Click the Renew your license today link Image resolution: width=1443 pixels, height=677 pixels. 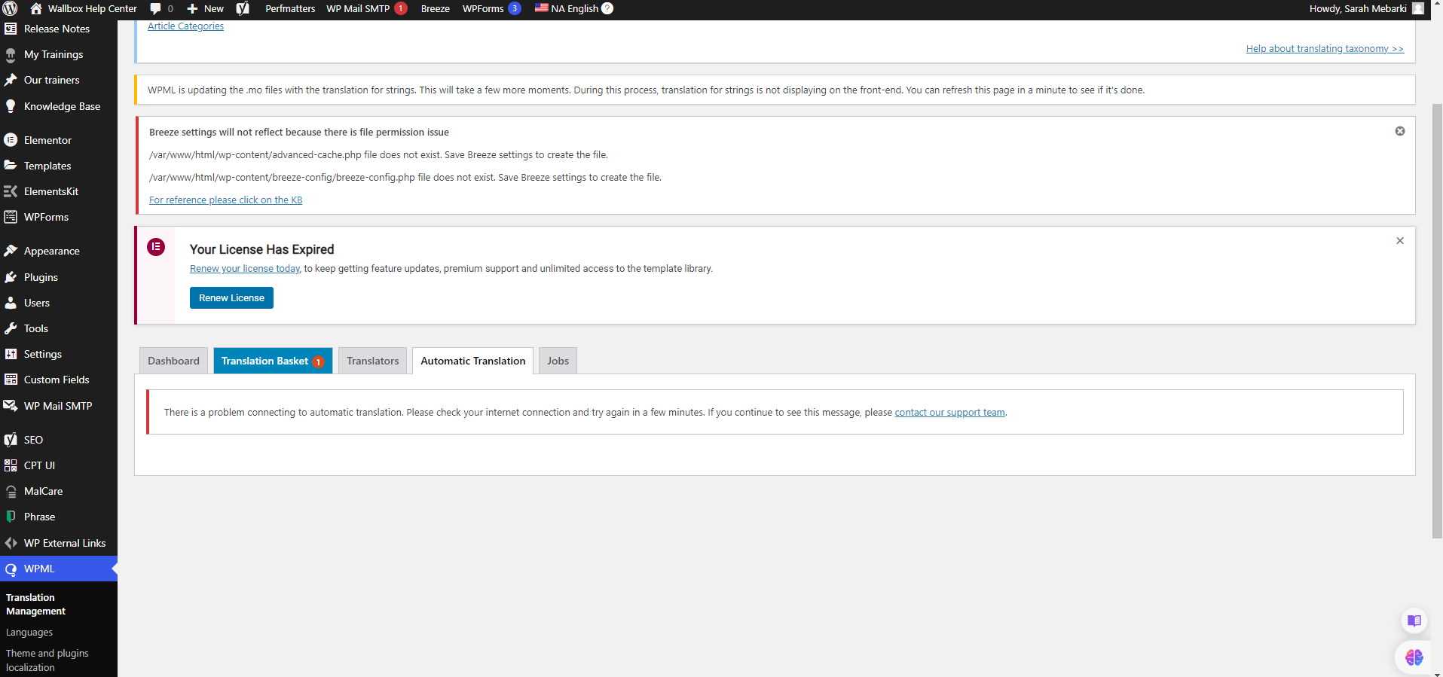click(245, 269)
